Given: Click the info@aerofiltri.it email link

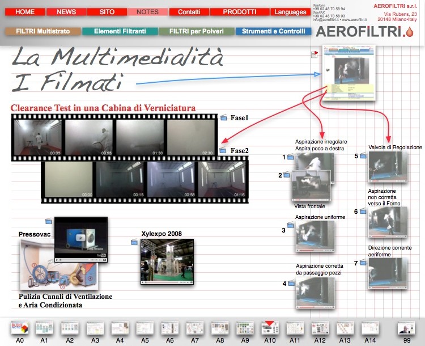Looking at the screenshot, I should (325, 19).
